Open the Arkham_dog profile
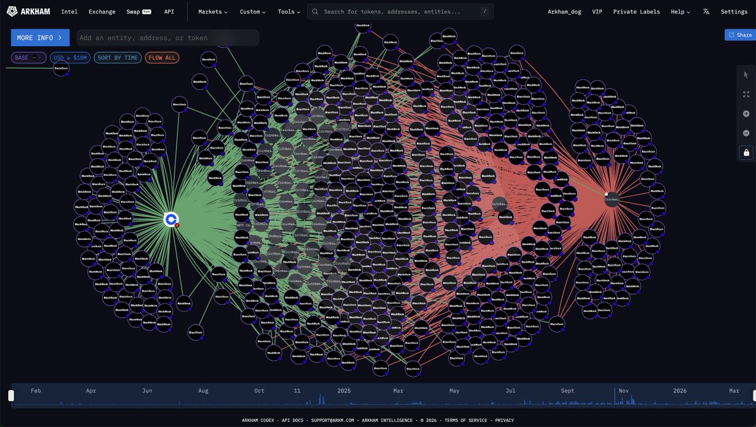This screenshot has width=756, height=427. click(x=564, y=11)
